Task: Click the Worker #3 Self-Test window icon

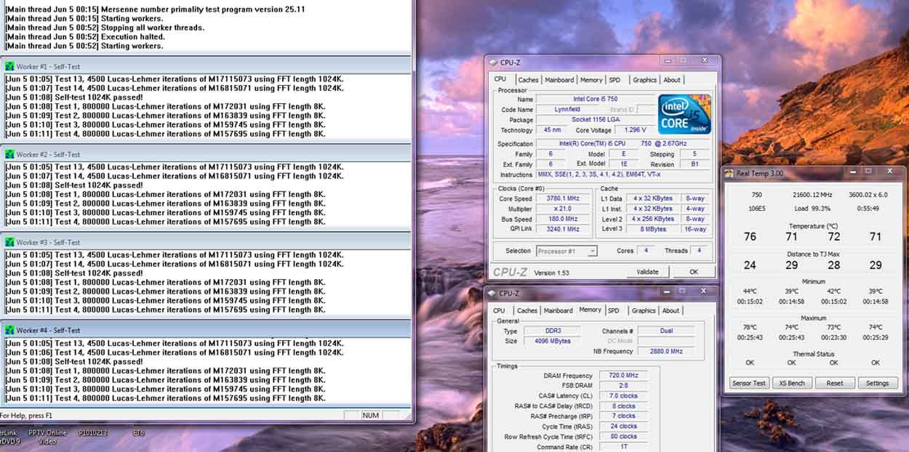Action: [x=9, y=243]
